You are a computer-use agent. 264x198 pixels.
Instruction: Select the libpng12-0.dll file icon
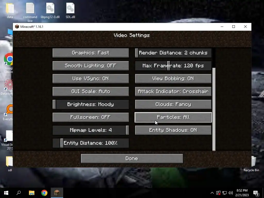[x=50, y=10]
